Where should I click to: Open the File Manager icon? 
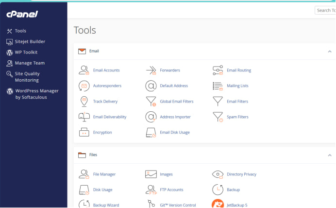coord(84,174)
